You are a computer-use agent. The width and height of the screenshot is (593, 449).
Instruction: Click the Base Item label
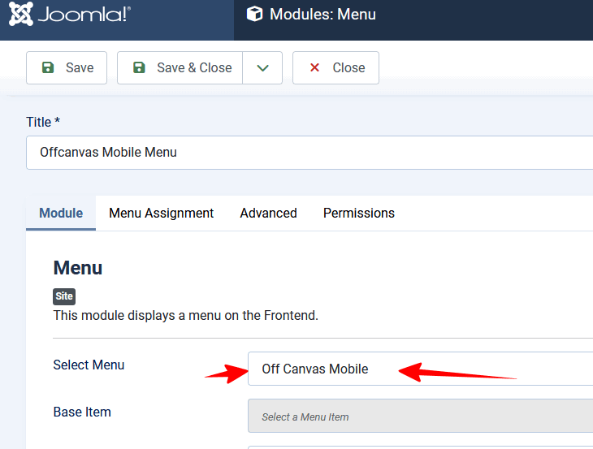82,412
